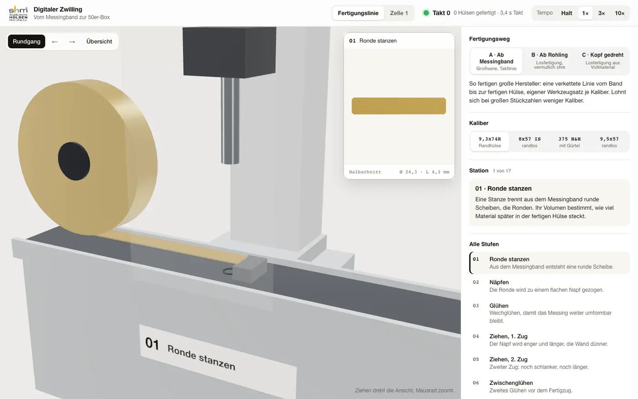638x399 pixels.
Task: Choose caliber 9,3x74R
Action: 490,142
